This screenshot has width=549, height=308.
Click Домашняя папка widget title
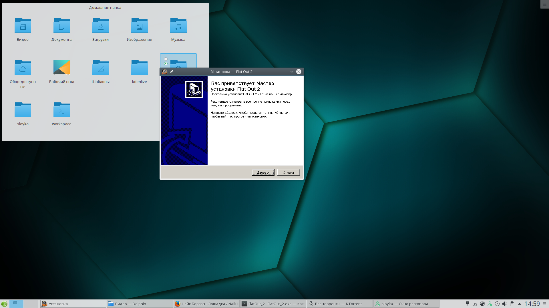click(x=105, y=7)
